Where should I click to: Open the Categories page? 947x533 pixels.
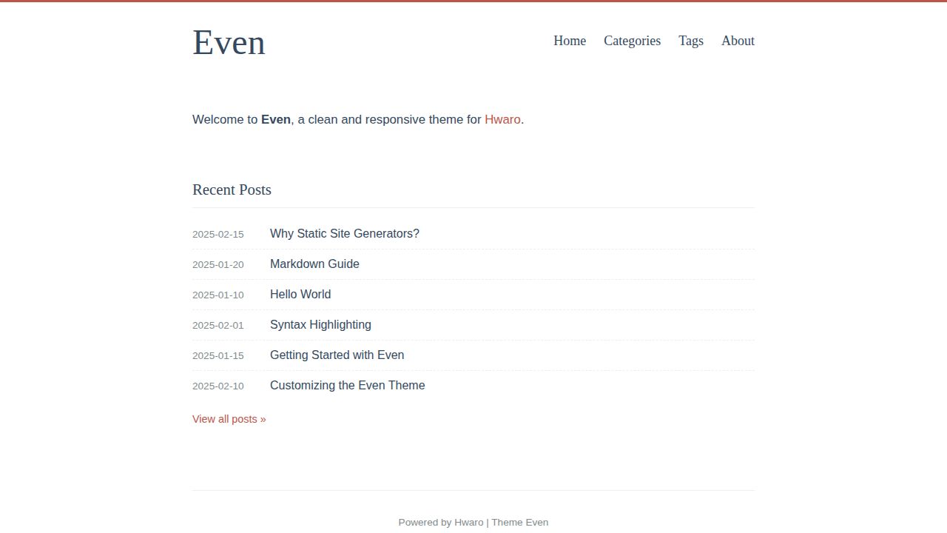pos(632,41)
